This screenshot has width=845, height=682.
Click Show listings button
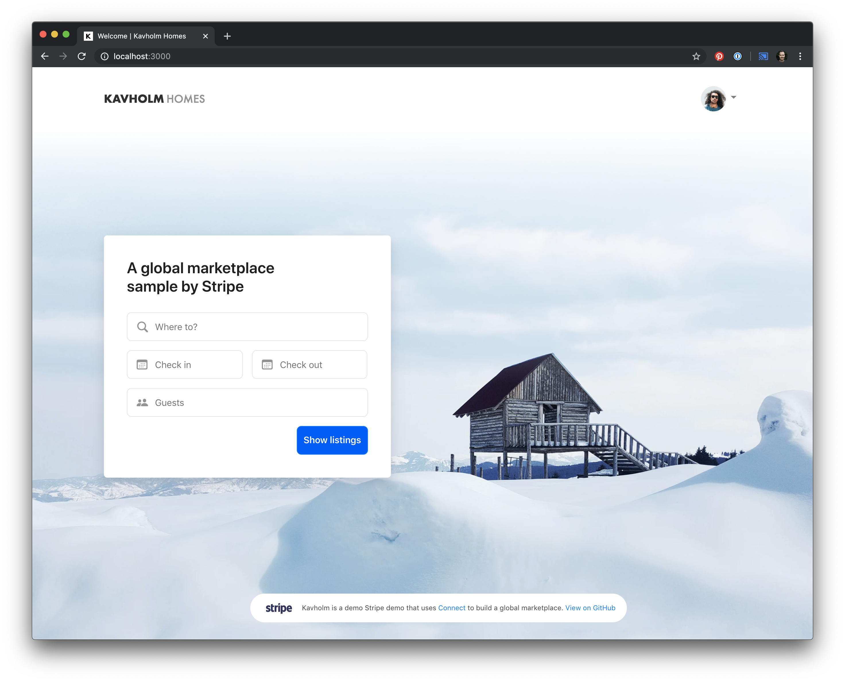point(332,440)
